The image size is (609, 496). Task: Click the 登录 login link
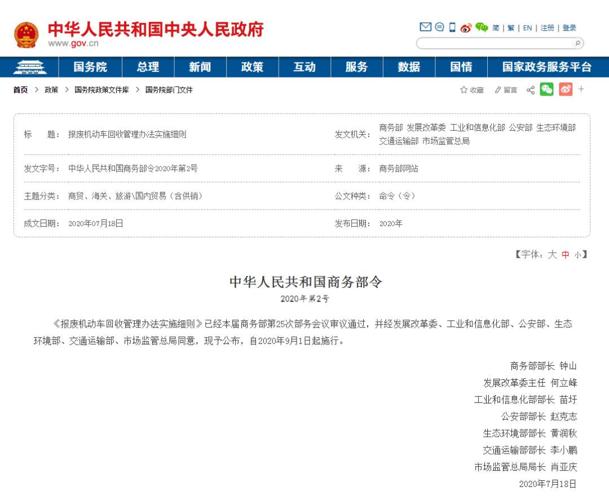(570, 28)
